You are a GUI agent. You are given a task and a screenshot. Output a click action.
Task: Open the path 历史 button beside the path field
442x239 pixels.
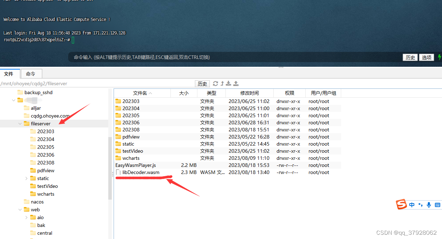(x=202, y=83)
